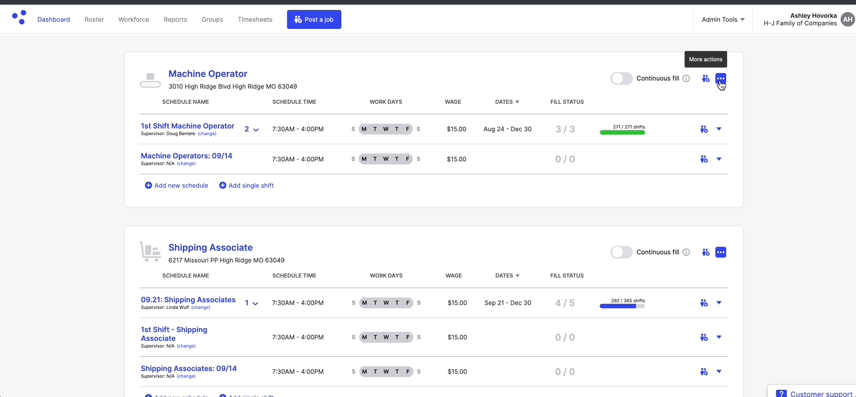Click add-worker icon in Machine Operators: 09/14 row

704,159
